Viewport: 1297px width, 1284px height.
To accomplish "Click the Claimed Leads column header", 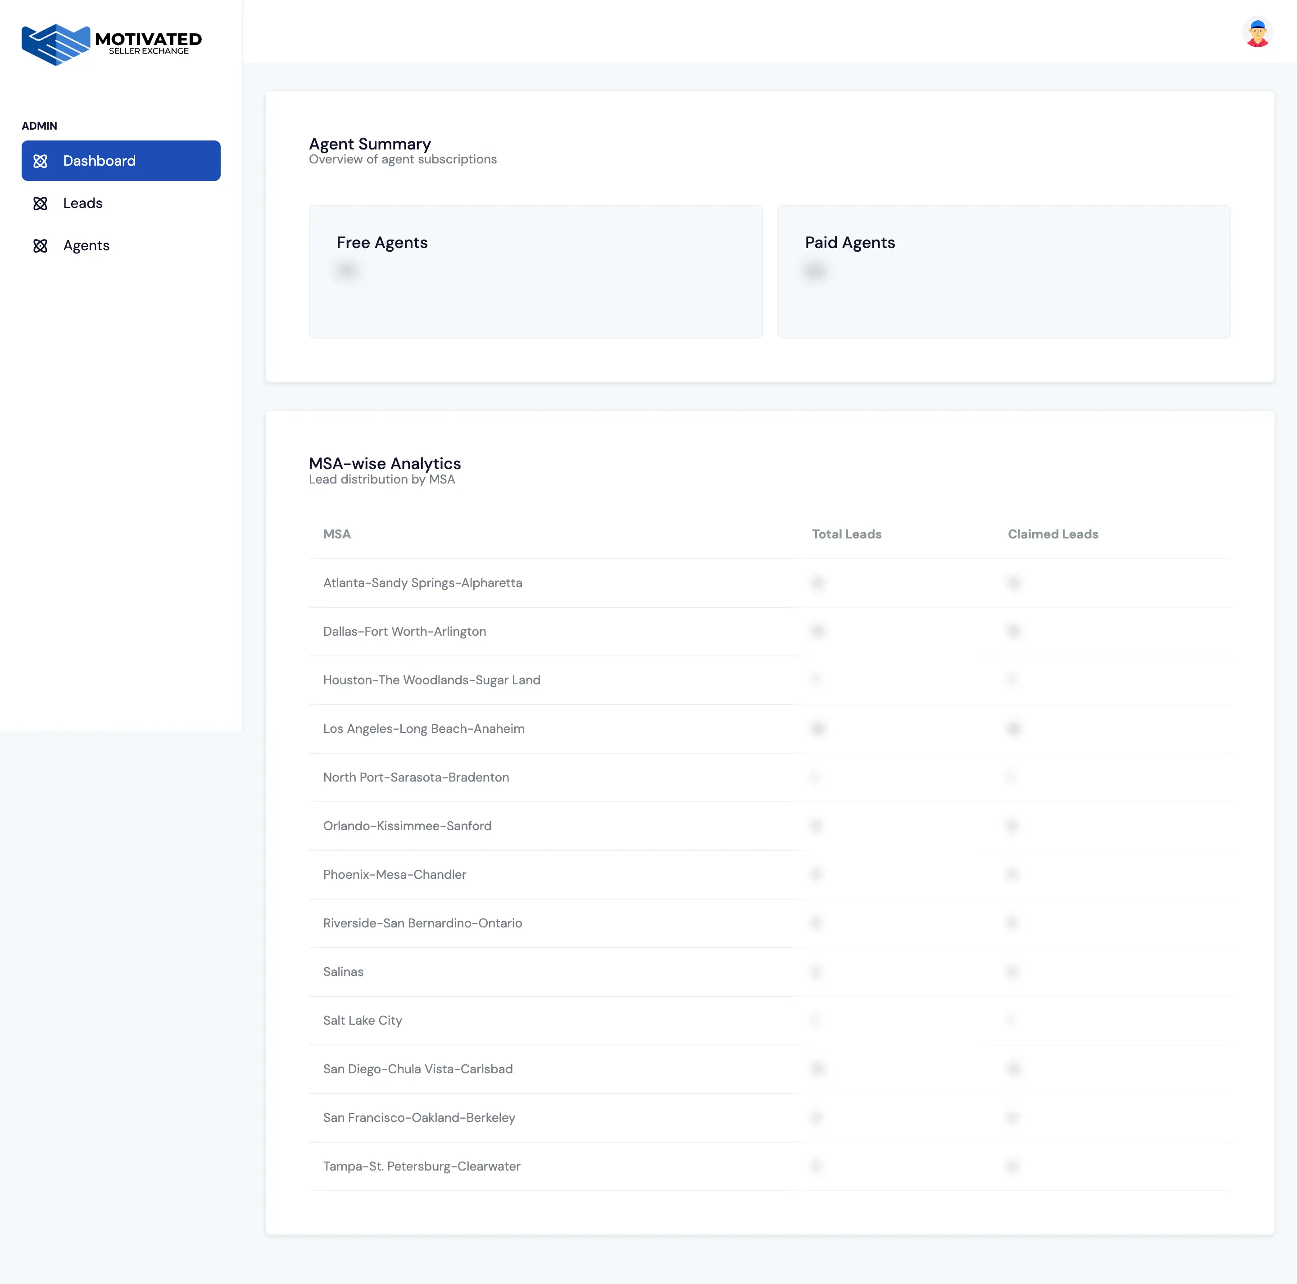I will pos(1052,533).
